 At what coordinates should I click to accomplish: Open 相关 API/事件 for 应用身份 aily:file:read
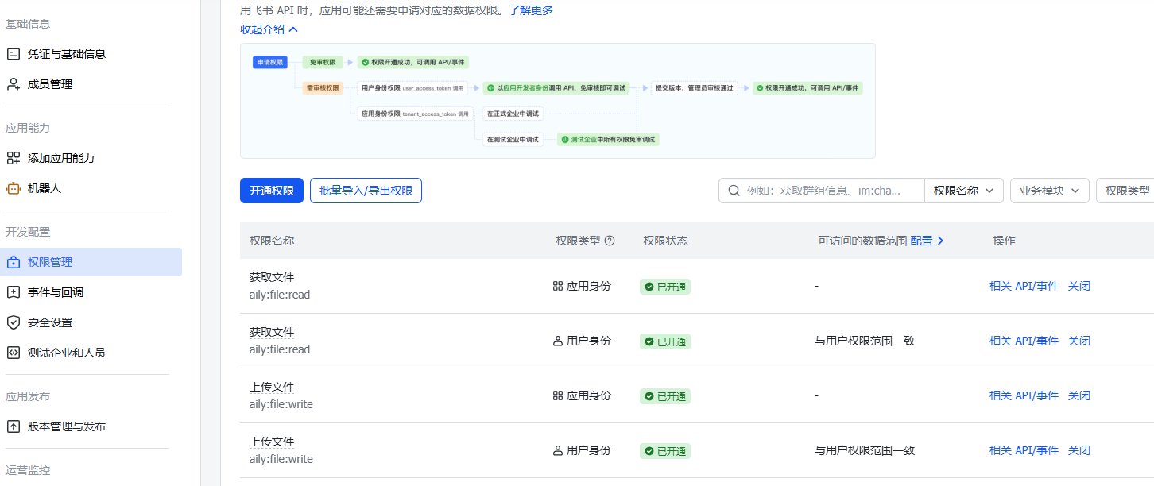[1024, 286]
